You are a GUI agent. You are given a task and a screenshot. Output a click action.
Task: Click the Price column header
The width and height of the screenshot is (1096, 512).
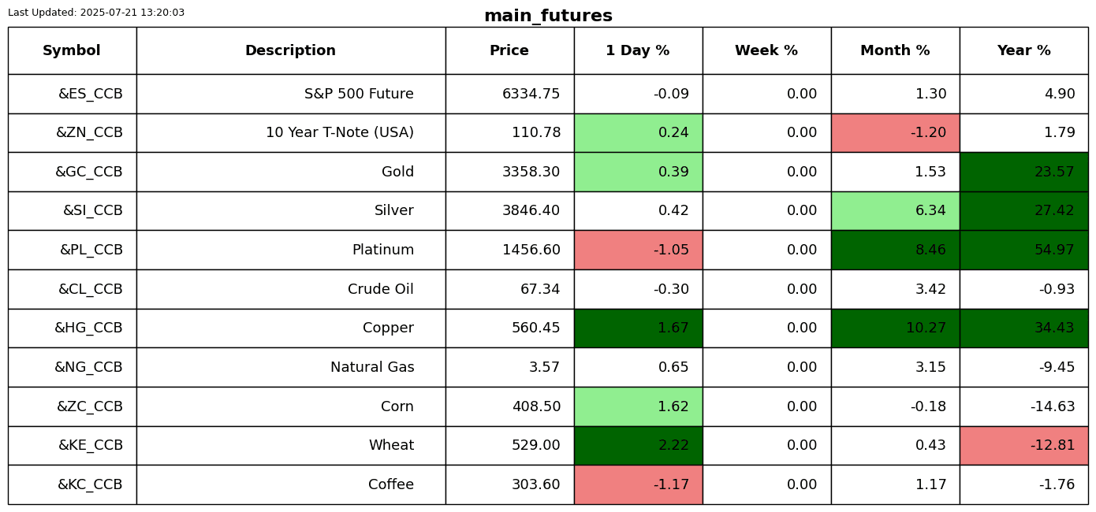[509, 50]
